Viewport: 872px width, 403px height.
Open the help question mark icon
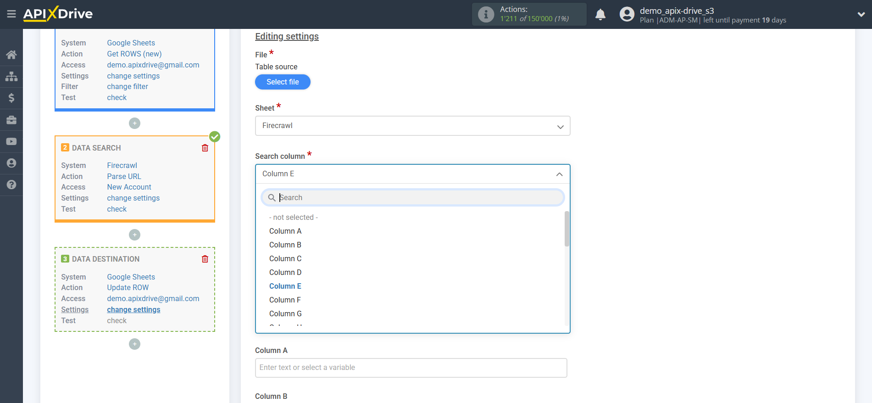(11, 185)
